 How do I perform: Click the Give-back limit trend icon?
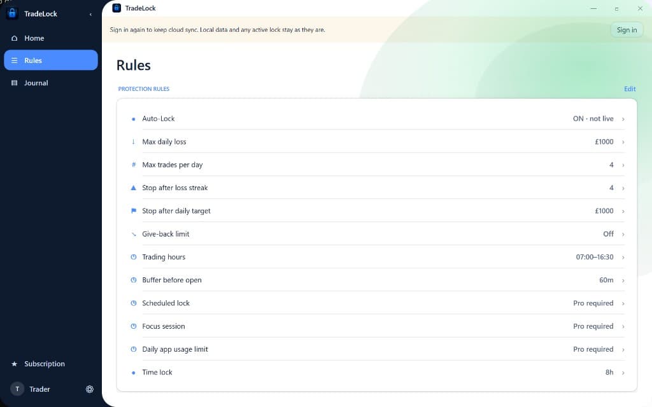134,234
